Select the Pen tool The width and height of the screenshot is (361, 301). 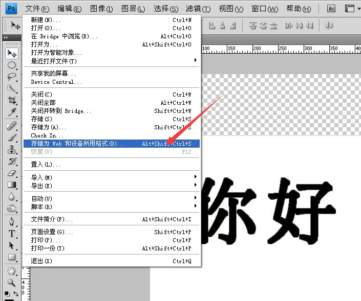(12, 222)
